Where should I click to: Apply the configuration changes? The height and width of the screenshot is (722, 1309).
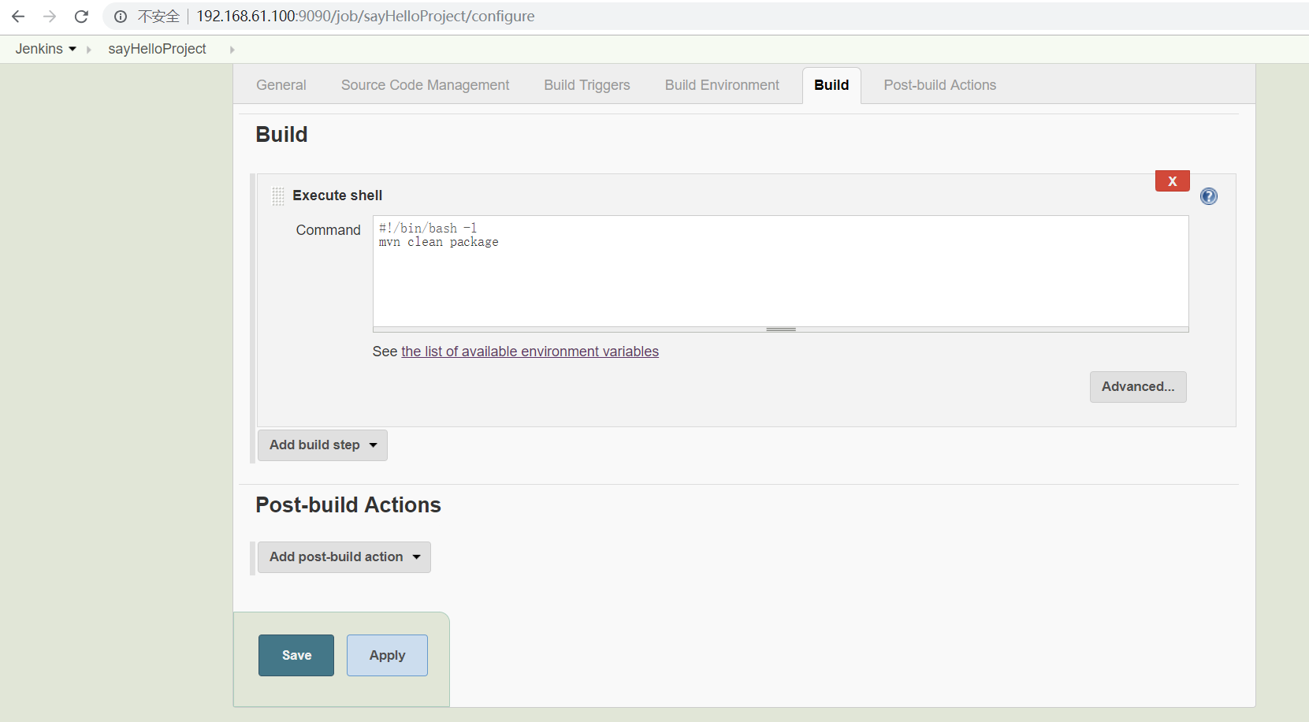(387, 655)
